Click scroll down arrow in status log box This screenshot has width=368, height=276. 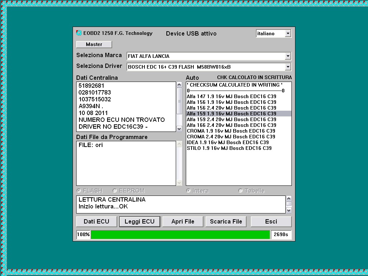tap(289, 210)
